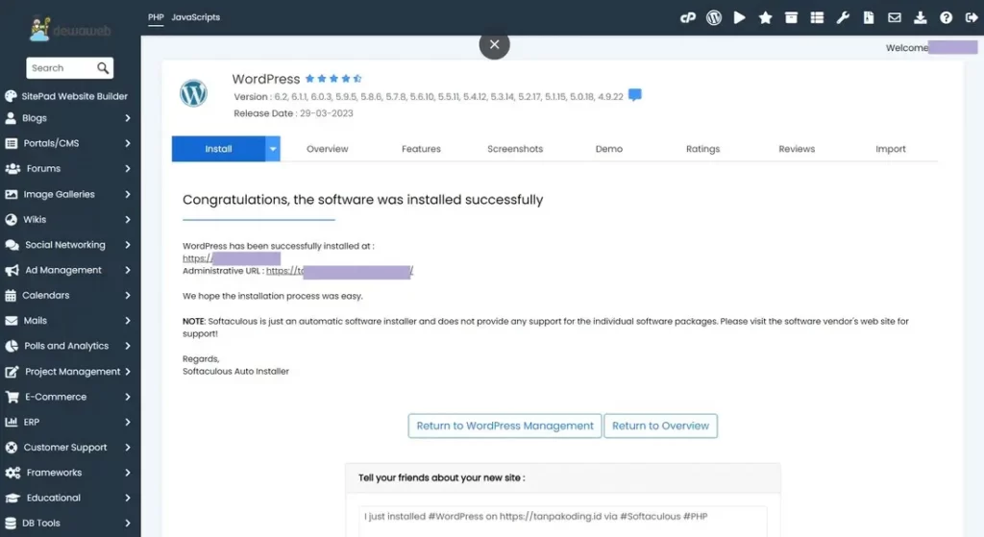984x537 pixels.
Task: Click the logout icon in top toolbar
Action: [x=972, y=17]
